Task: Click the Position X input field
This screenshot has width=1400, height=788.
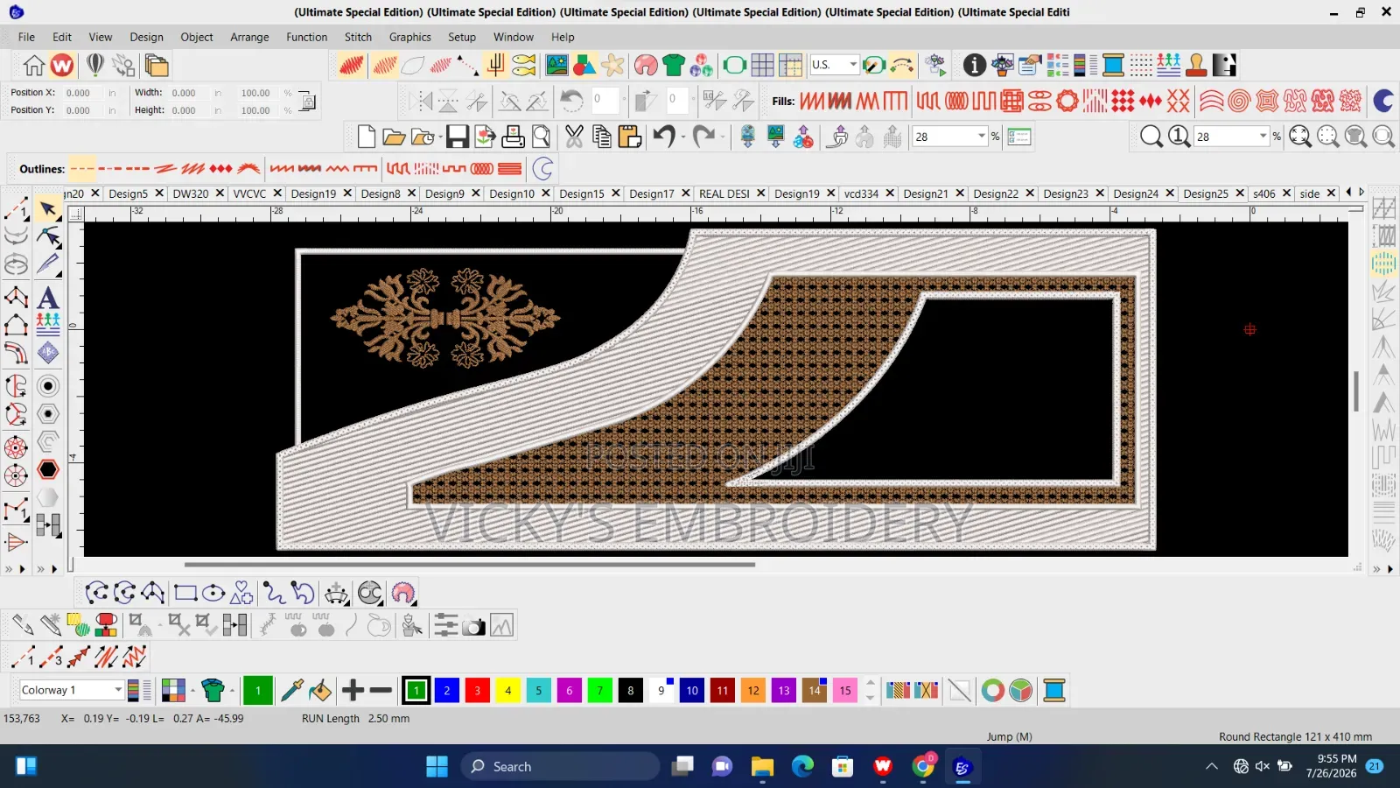Action: (83, 93)
